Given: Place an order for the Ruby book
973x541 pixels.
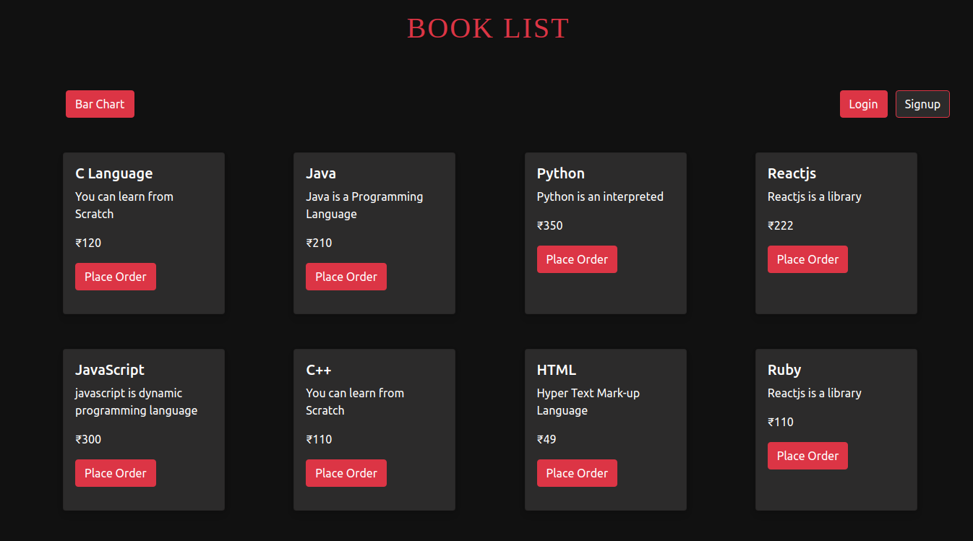Looking at the screenshot, I should coord(807,455).
